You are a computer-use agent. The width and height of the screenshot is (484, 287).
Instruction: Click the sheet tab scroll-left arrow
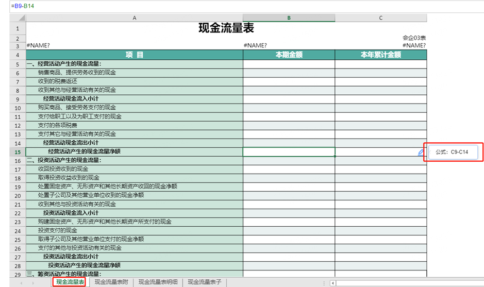[21, 283]
